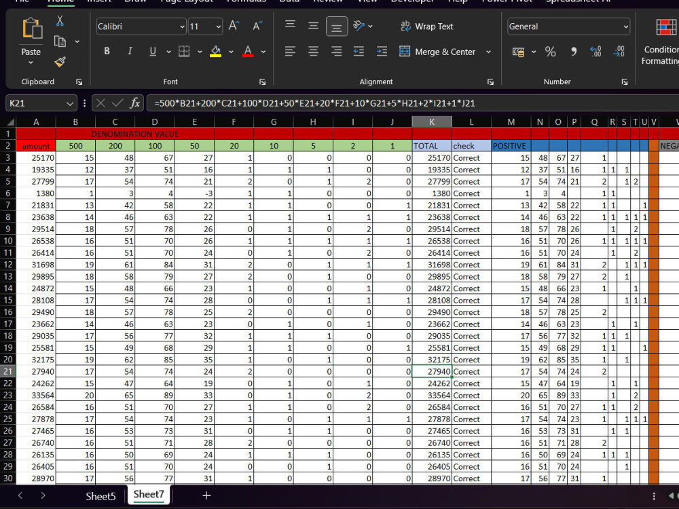Image resolution: width=679 pixels, height=509 pixels.
Task: Toggle Underline formatting
Action: (153, 52)
